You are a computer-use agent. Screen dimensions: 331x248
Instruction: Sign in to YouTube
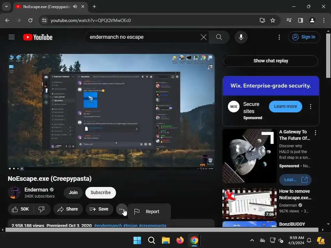click(x=304, y=37)
